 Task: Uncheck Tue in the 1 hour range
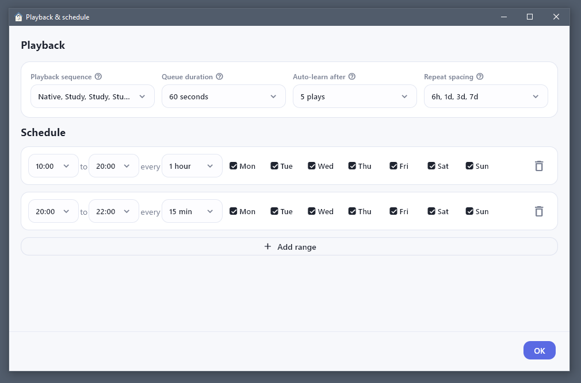click(274, 166)
